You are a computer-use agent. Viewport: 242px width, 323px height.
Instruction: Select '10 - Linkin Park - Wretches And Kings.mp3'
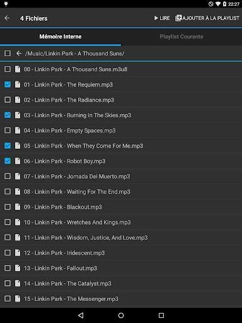(x=78, y=222)
